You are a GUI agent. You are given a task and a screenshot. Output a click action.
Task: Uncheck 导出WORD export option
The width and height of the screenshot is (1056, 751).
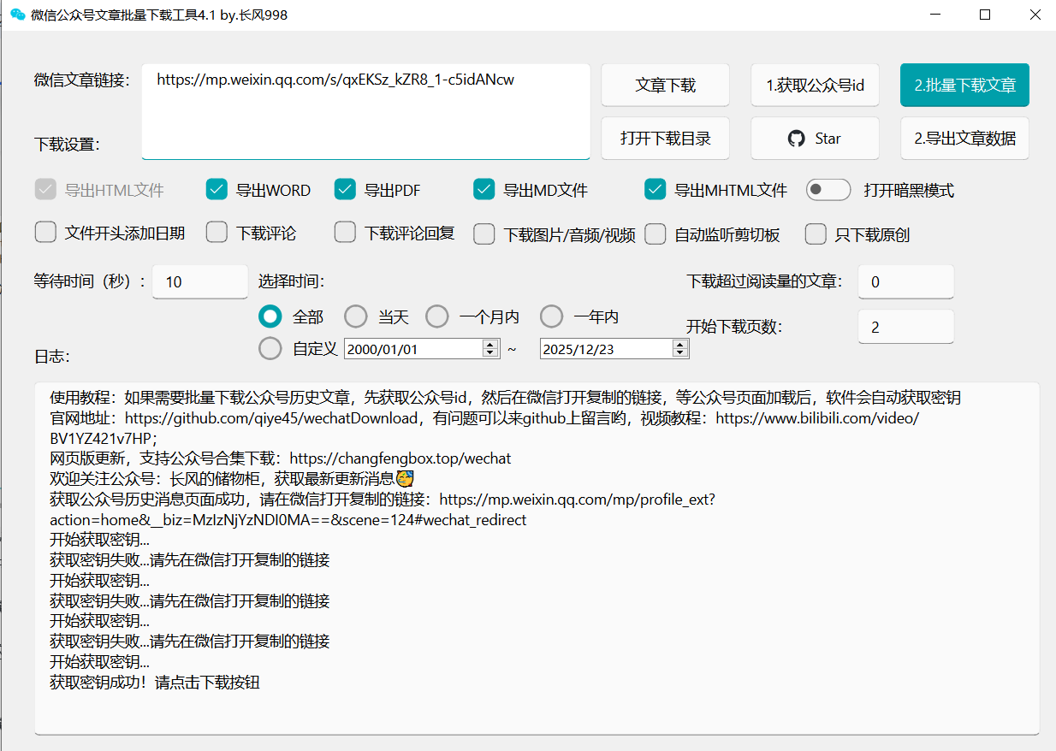217,189
